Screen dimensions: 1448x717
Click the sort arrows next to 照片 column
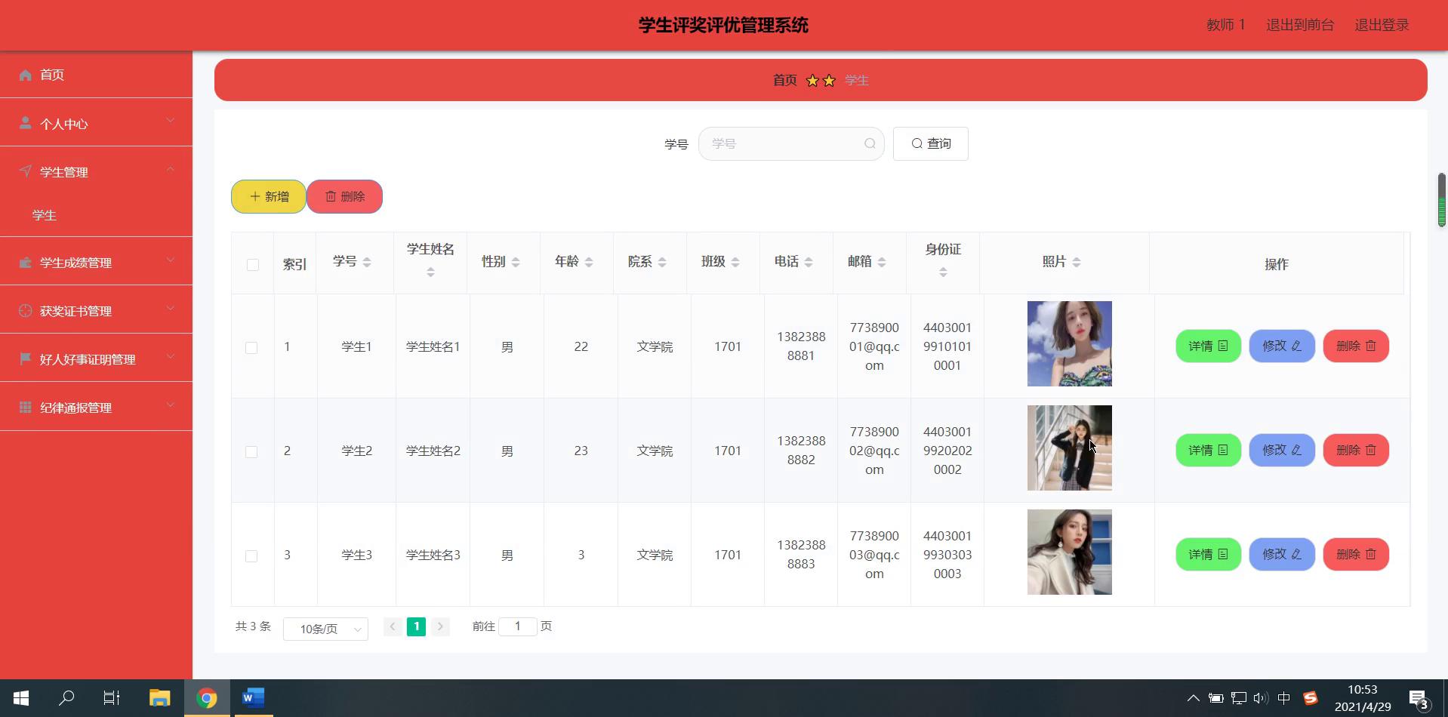1077,262
